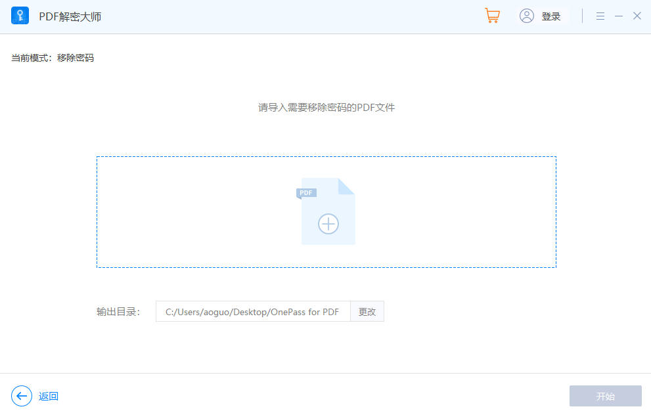Click the 当前模式：移除密码 mode label
The width and height of the screenshot is (651, 413).
click(53, 58)
